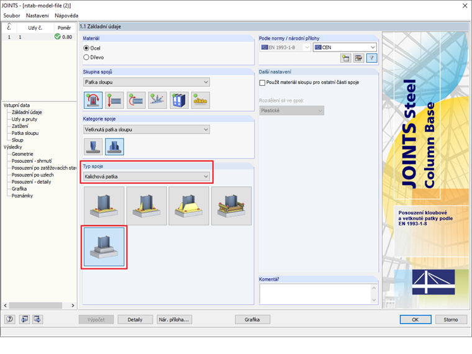472x354 pixels.
Task: Click the filter funnel icon
Action: click(372, 58)
